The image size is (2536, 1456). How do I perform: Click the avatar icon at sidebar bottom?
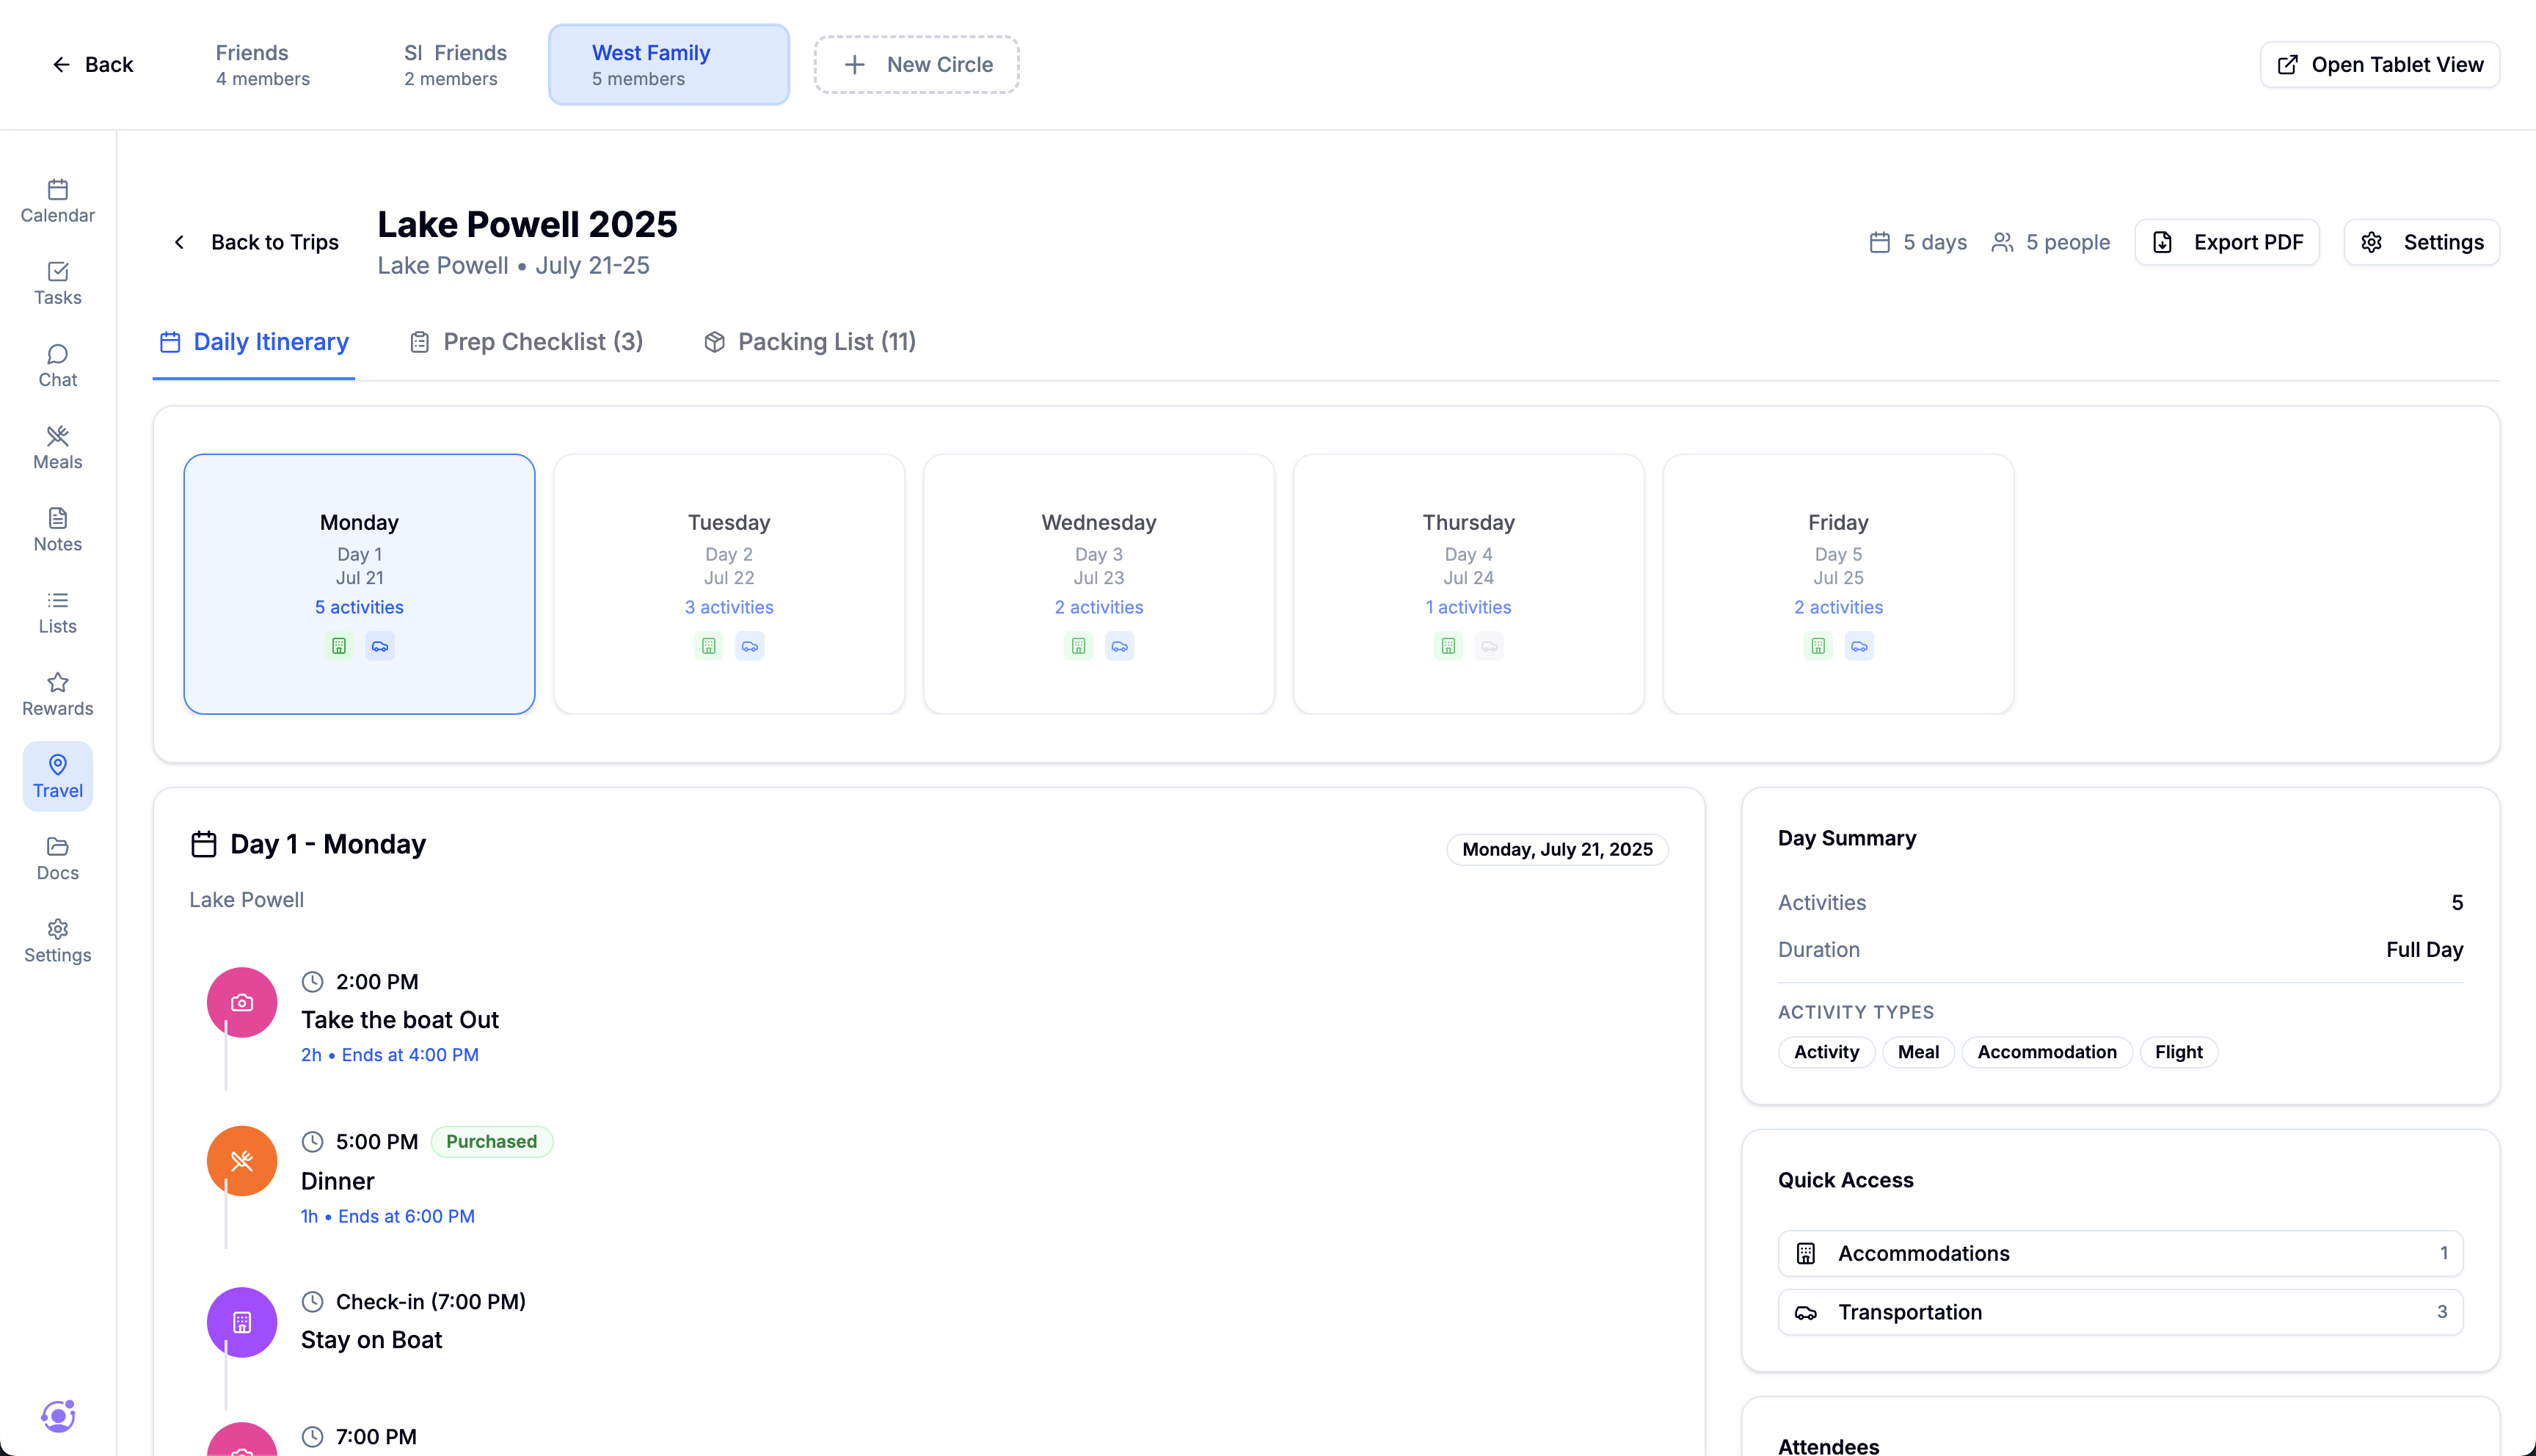point(57,1415)
